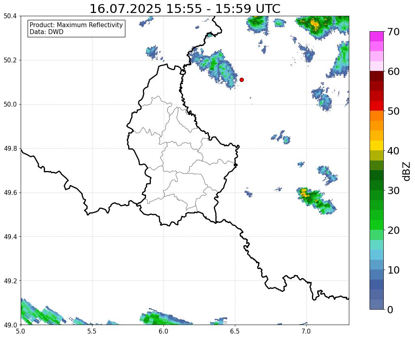The image size is (415, 338).
Task: Click the 5.0 longitude axis label
Action: [x=21, y=332]
